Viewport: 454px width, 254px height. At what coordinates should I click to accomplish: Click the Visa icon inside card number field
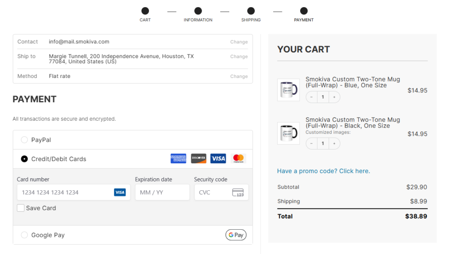pos(120,192)
